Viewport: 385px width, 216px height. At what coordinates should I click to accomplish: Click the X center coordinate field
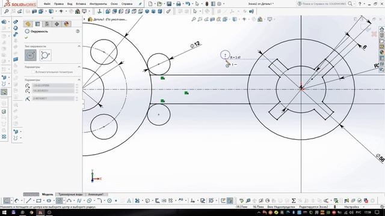[x=54, y=85]
